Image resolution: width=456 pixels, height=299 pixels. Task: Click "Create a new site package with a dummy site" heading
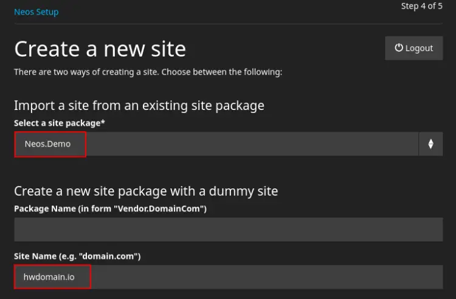click(146, 191)
